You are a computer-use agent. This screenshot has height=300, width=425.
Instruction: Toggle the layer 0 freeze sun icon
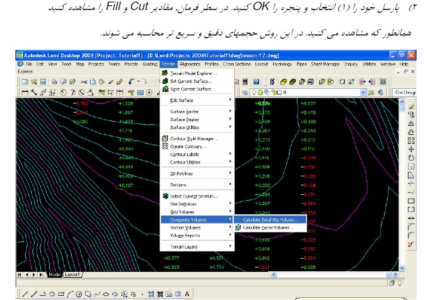(x=260, y=92)
